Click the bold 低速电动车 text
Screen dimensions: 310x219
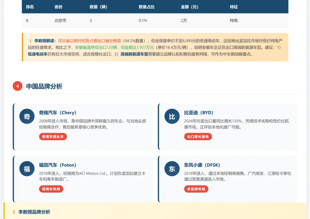tap(38, 54)
